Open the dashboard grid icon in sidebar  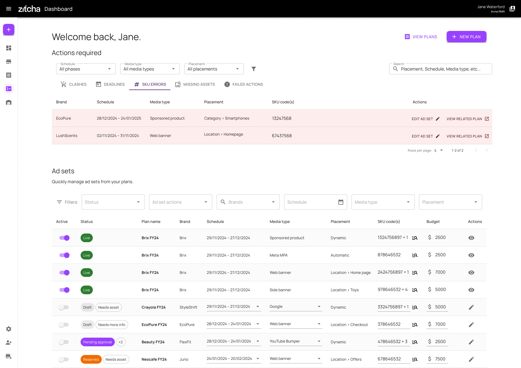9,48
